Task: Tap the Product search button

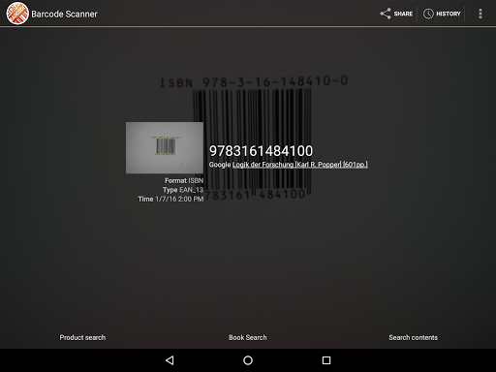Action: (x=82, y=337)
